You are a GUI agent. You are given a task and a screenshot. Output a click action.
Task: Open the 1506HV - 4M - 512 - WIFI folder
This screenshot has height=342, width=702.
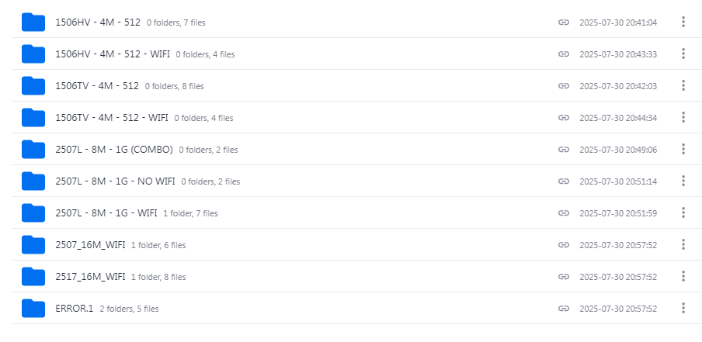coord(112,54)
